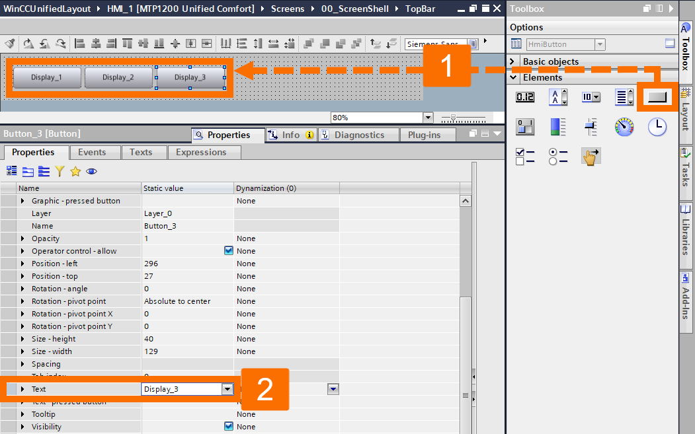Expand the Text property row
695x434 pixels.
pos(22,389)
